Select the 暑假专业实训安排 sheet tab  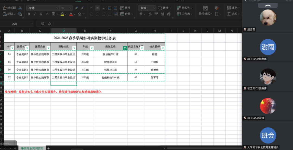pyautogui.click(x=32, y=148)
